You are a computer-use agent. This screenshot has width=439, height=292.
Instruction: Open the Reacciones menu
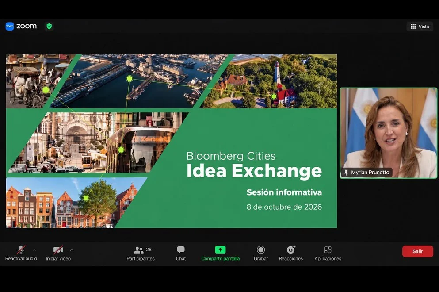click(x=291, y=253)
